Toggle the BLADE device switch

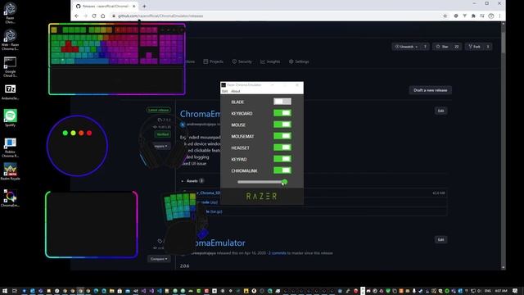(x=282, y=102)
